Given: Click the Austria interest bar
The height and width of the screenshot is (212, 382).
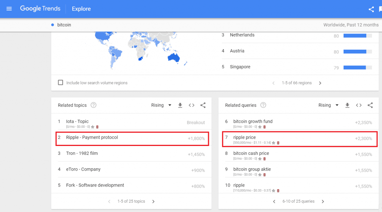Looking at the screenshot, I should (358, 52).
